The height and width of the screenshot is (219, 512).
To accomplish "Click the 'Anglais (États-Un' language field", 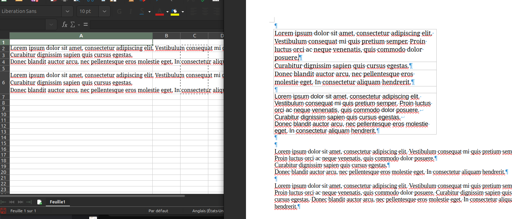I will pyautogui.click(x=208, y=211).
